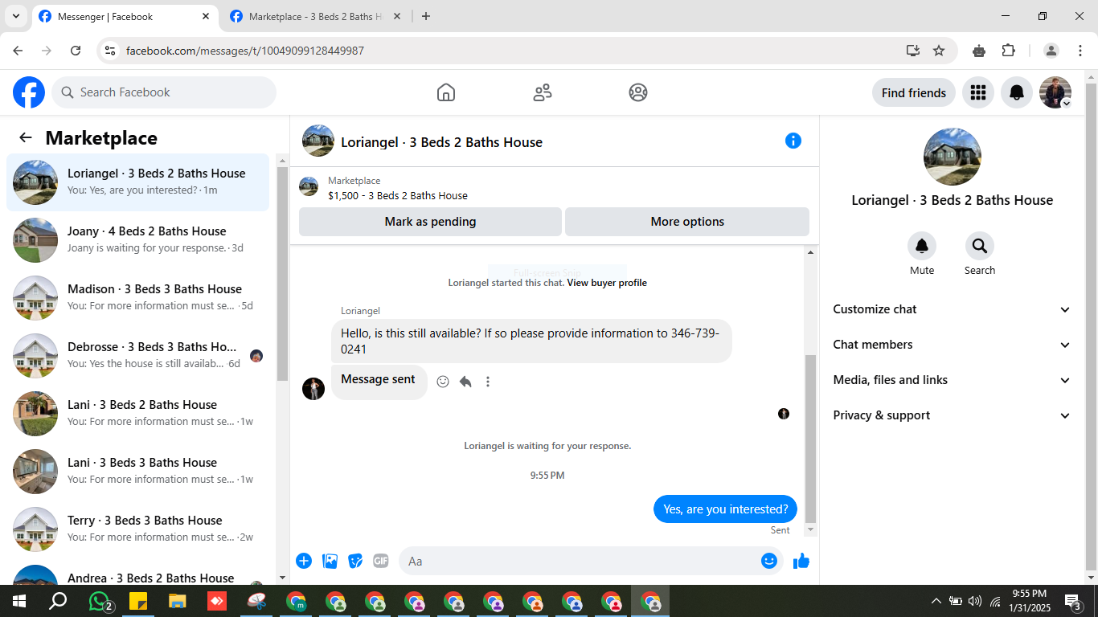View site information icon in address bar
The height and width of the screenshot is (617, 1098).
[x=111, y=51]
